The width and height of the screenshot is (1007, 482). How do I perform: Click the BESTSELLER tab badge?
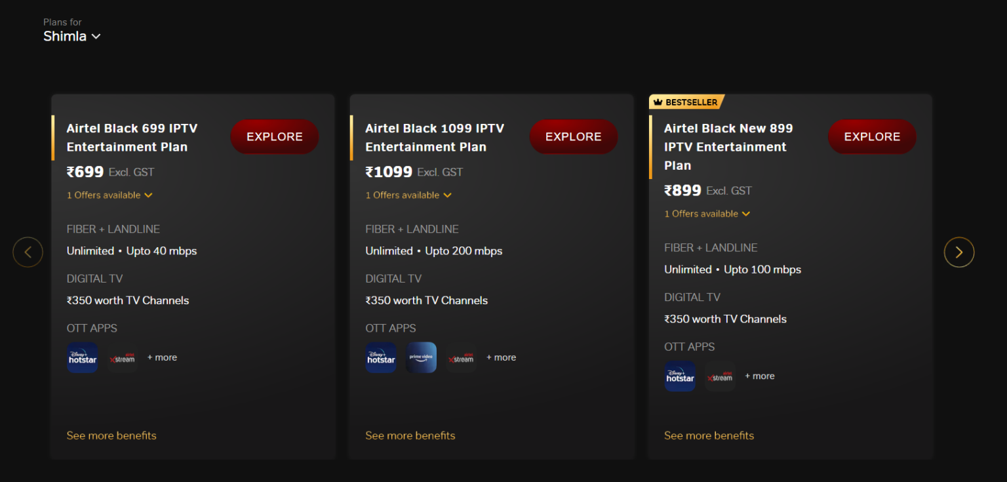click(686, 102)
